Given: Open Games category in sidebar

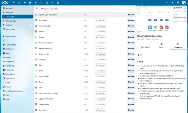Looking at the screenshot, I should pos(18,57).
